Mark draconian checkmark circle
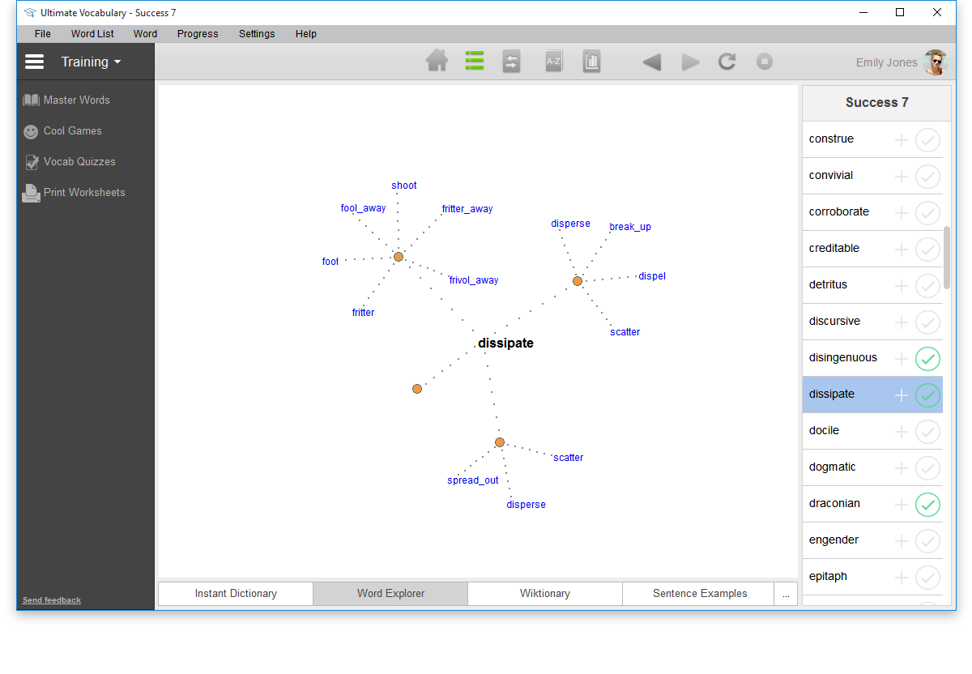The height and width of the screenshot is (674, 972). 927,505
